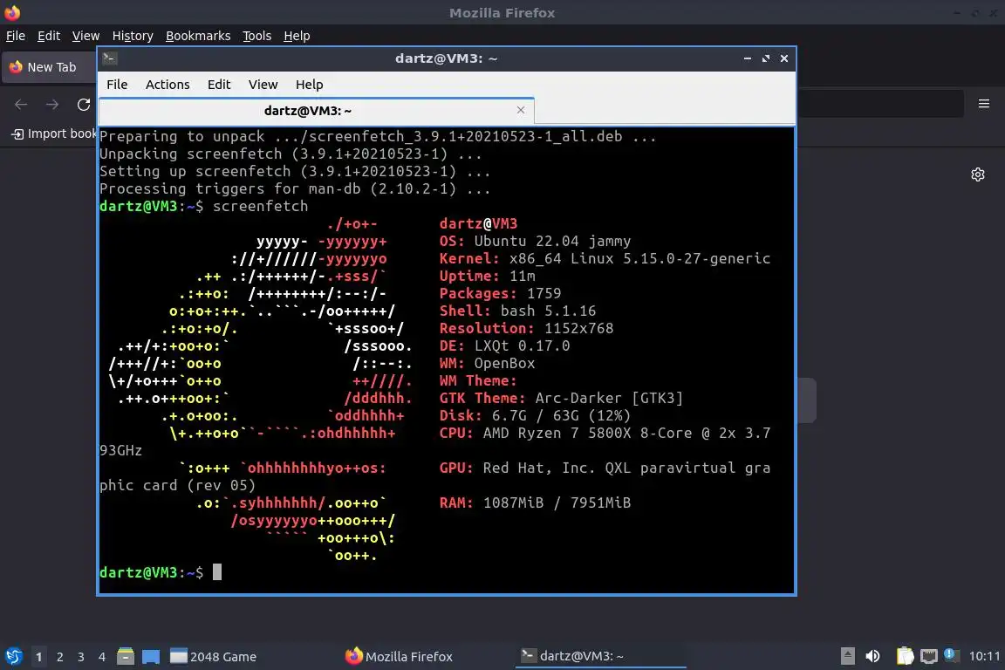Click Import bookmarks in Firefox toolbar
The image size is (1005, 670).
[54, 133]
